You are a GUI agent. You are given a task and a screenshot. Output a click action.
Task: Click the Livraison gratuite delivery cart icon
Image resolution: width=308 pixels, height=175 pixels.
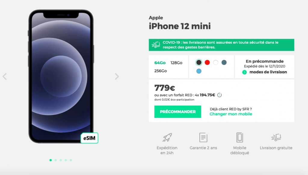point(276,137)
